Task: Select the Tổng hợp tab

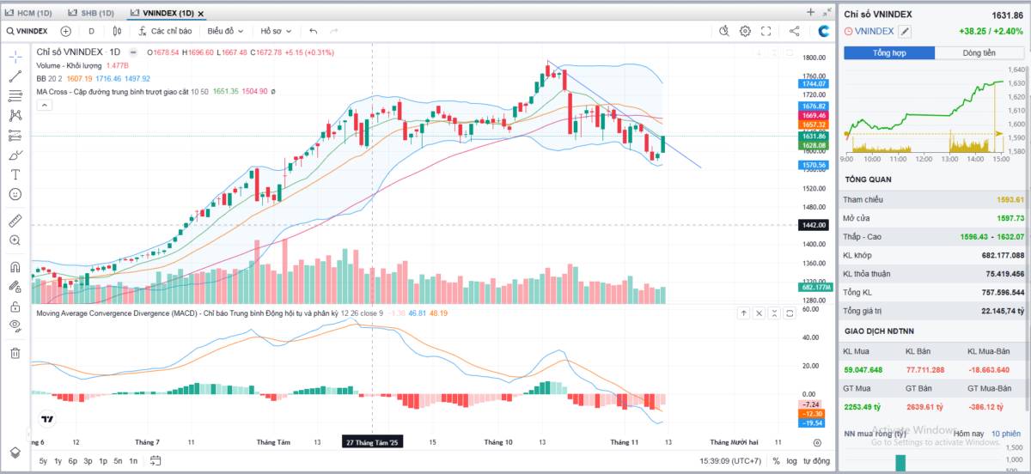Action: (890, 53)
